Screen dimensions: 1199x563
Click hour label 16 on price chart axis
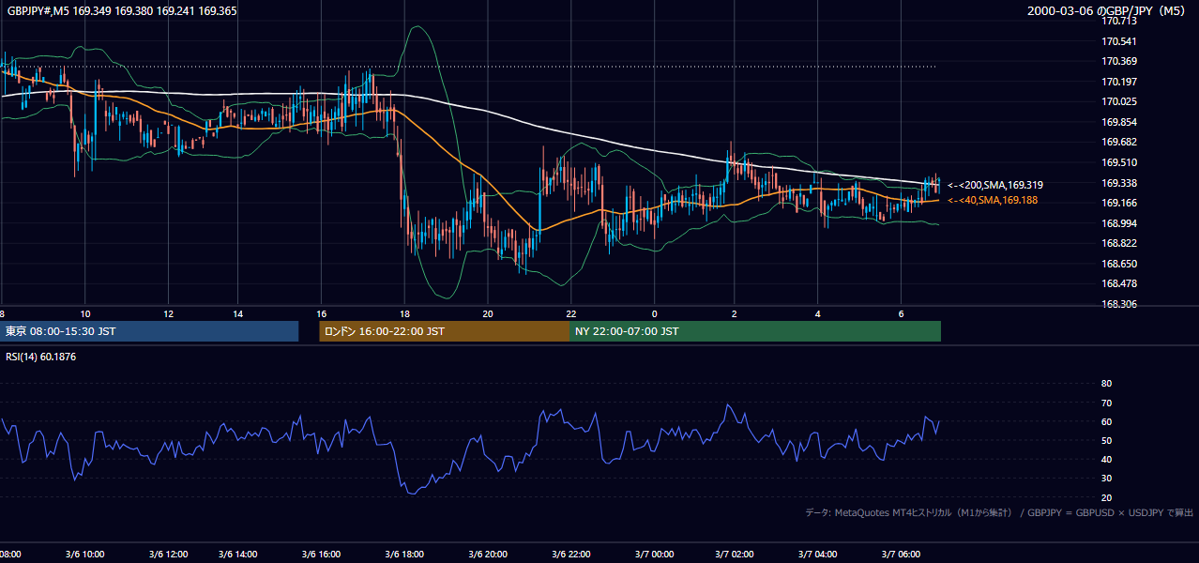322,313
